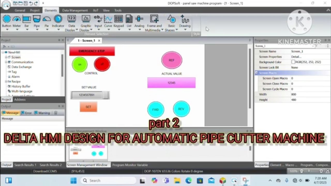331x186 pixels.
Task: Select the Pie element icon
Action: 47,19
